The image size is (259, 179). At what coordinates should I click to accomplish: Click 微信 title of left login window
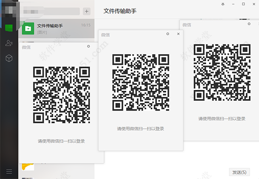tap(26, 47)
